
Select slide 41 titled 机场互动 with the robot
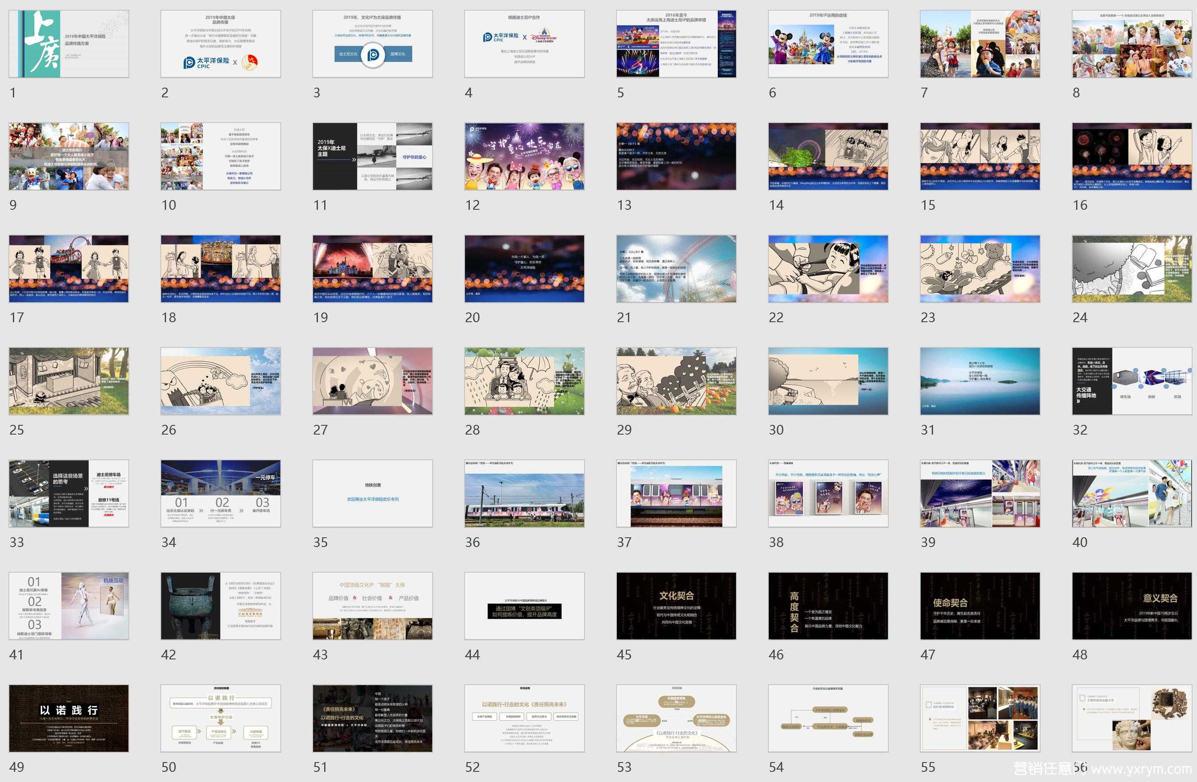69,607
